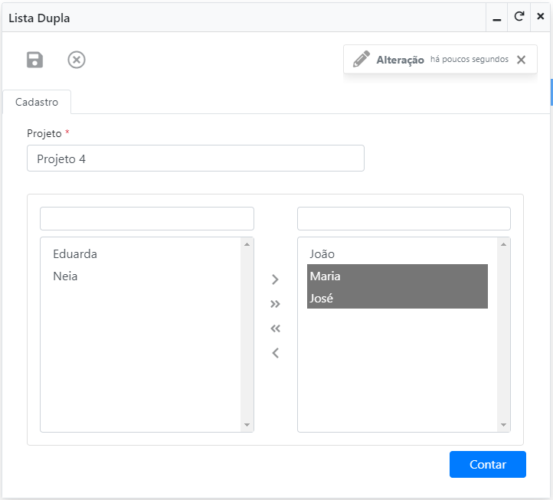The width and height of the screenshot is (553, 500).
Task: Click the save floppy disk icon
Action: coord(35,60)
